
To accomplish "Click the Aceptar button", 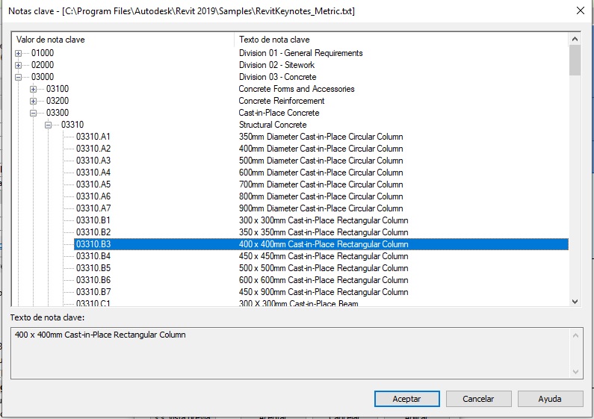I will click(406, 399).
